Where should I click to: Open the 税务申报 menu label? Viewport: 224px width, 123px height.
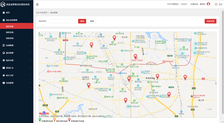click(10, 61)
